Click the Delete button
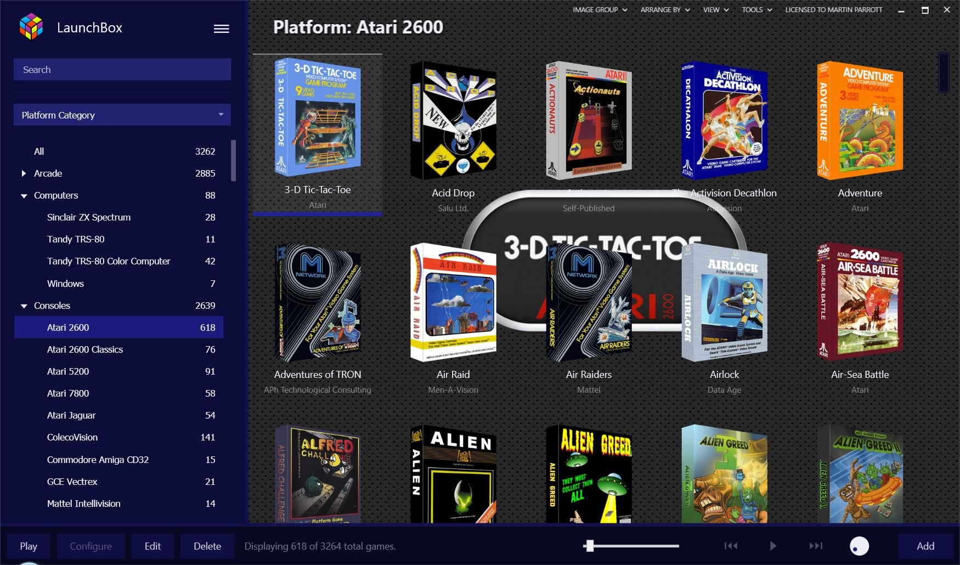 point(207,546)
